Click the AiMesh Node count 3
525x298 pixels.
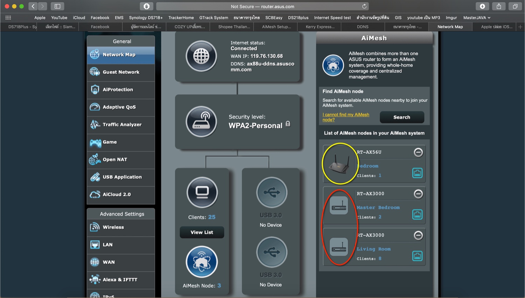pyautogui.click(x=219, y=285)
